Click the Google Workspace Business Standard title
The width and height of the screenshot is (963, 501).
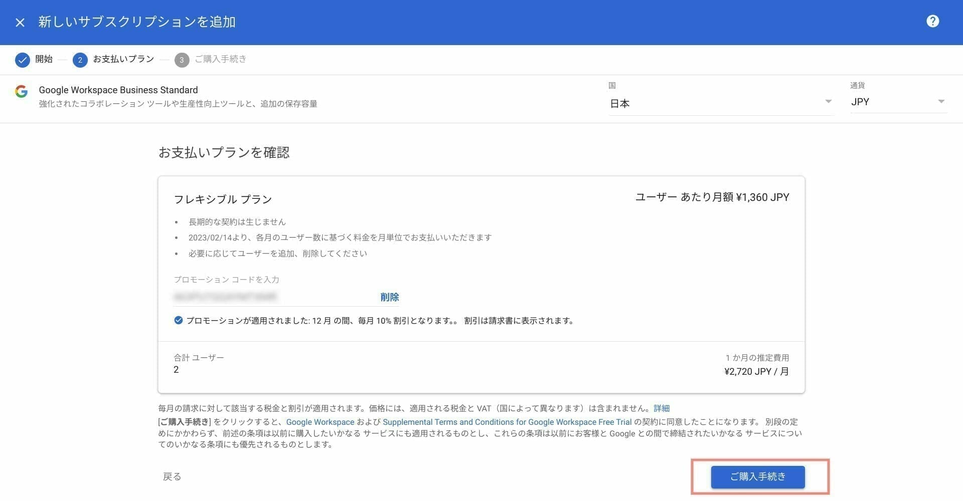point(118,90)
